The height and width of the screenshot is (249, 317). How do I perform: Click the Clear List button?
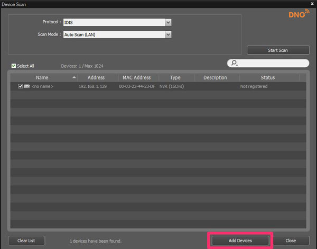(26, 241)
